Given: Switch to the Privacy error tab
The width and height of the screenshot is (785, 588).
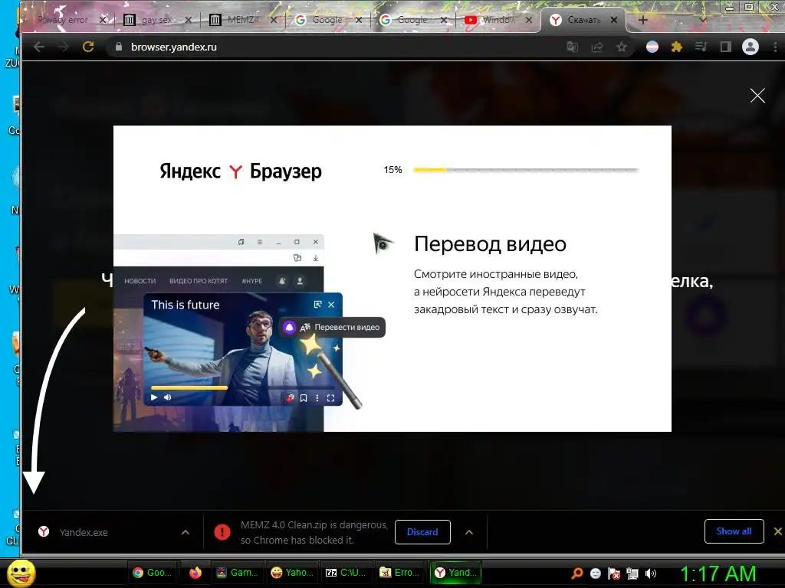Looking at the screenshot, I should click(x=63, y=20).
